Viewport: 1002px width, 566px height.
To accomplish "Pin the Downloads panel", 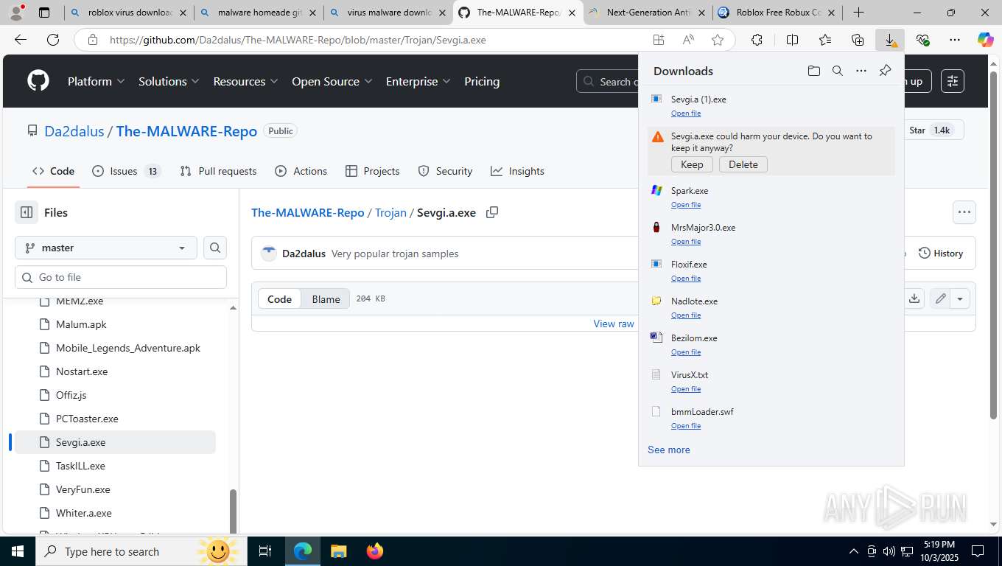I will 885,71.
